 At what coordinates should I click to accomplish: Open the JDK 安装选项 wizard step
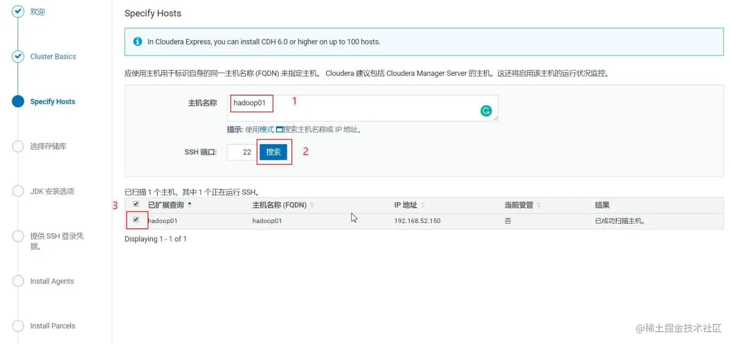52,192
